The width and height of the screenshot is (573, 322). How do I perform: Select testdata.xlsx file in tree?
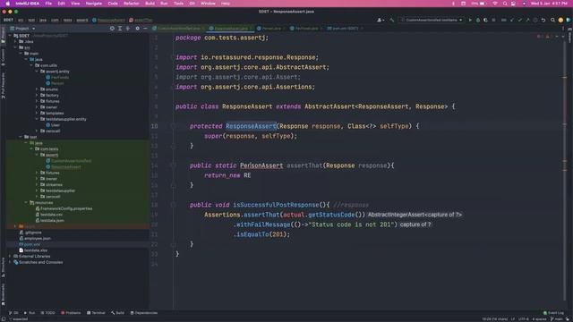click(36, 250)
